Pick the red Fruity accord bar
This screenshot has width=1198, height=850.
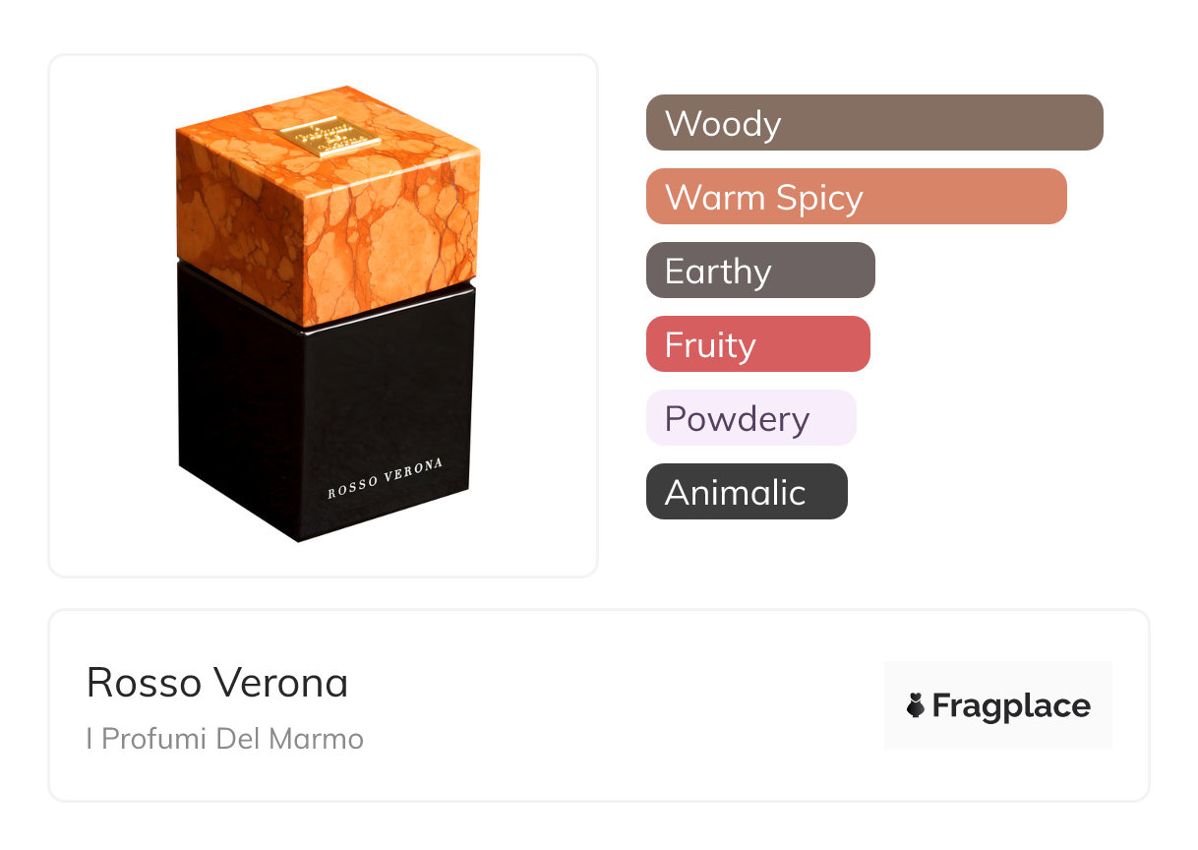(757, 344)
